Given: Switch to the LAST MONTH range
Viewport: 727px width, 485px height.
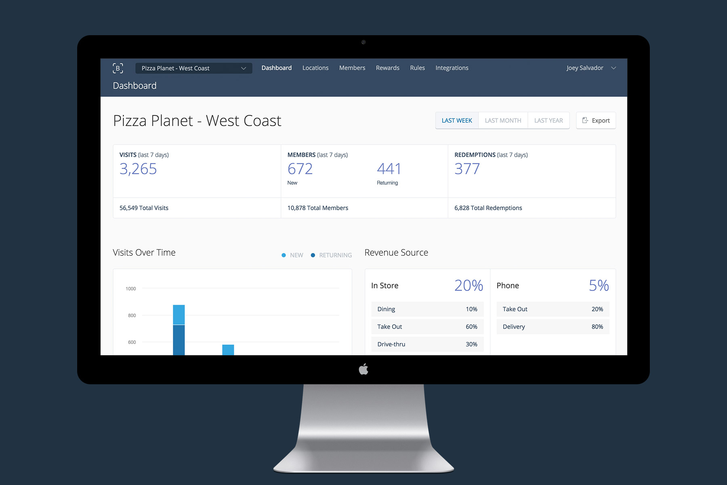Looking at the screenshot, I should pyautogui.click(x=503, y=120).
